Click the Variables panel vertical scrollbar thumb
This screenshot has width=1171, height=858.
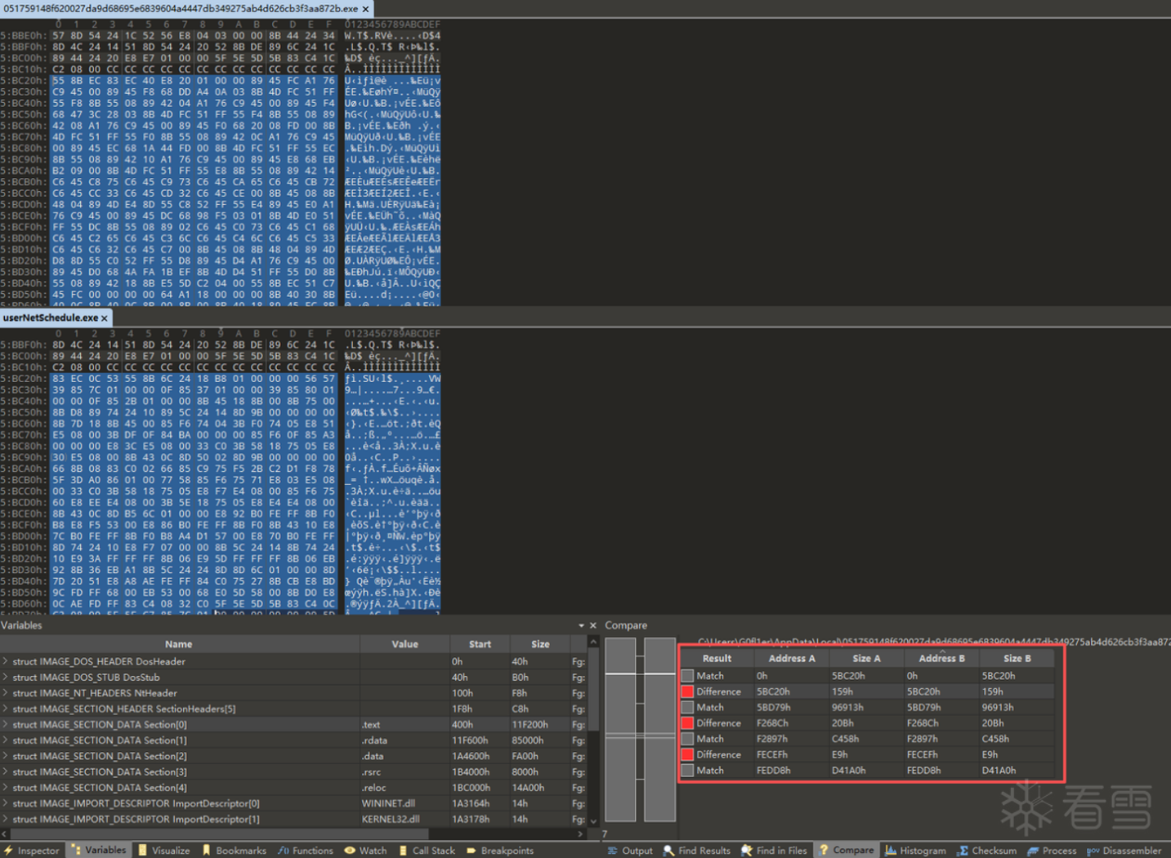[x=593, y=689]
